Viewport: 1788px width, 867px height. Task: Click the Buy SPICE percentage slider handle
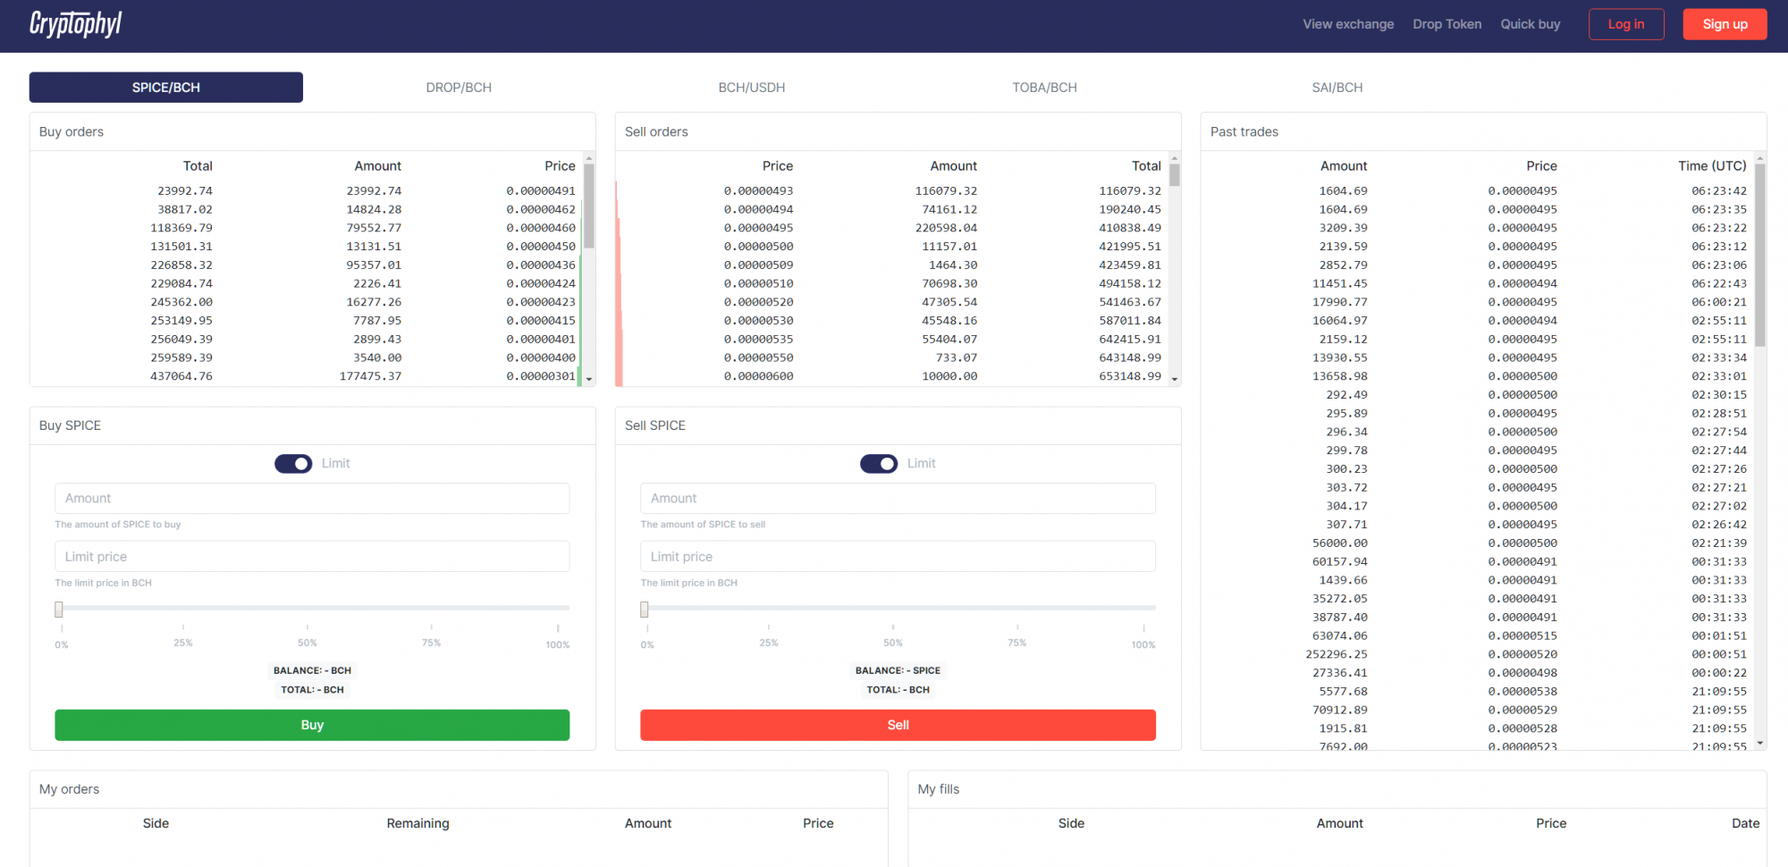click(59, 610)
